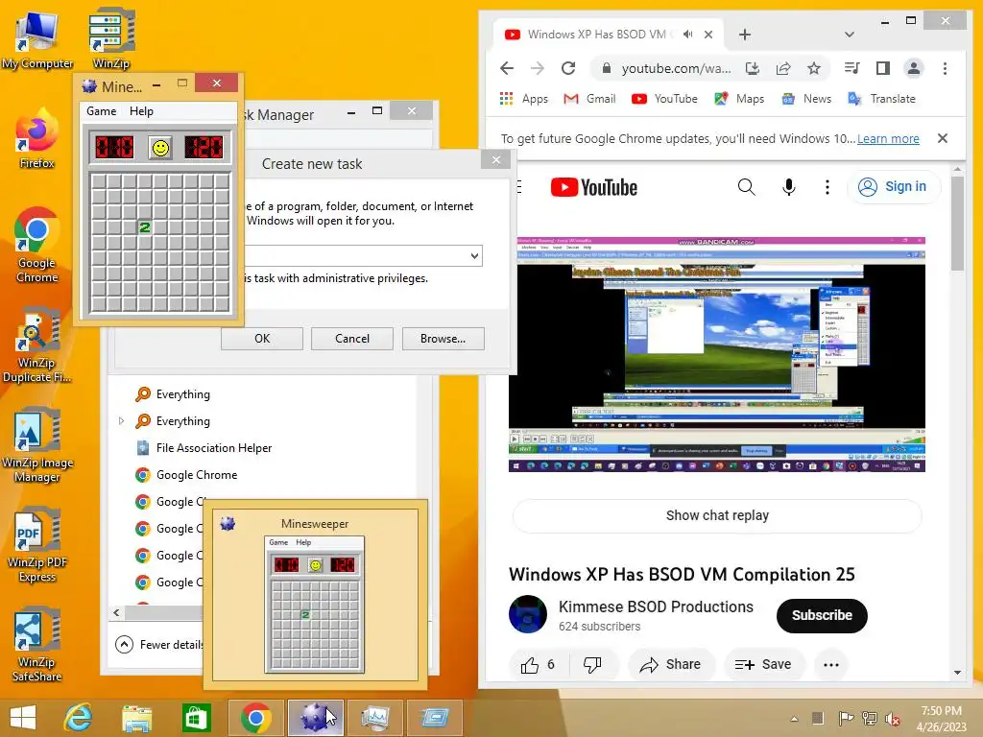Click Browse... in Create new task dialog
This screenshot has height=737, width=983.
pyautogui.click(x=443, y=339)
